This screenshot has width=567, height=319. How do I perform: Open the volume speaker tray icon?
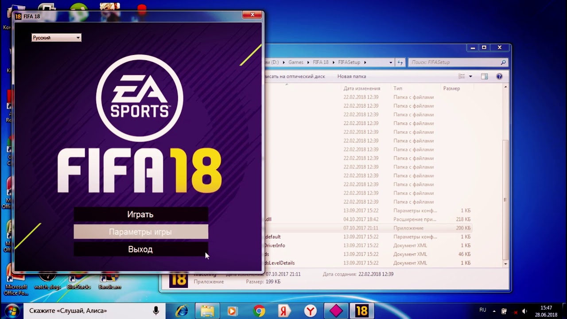525,311
